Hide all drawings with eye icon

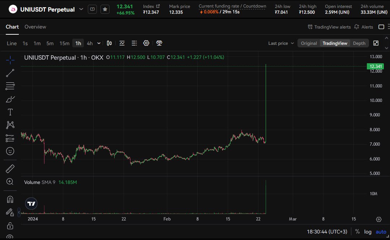tap(10, 236)
